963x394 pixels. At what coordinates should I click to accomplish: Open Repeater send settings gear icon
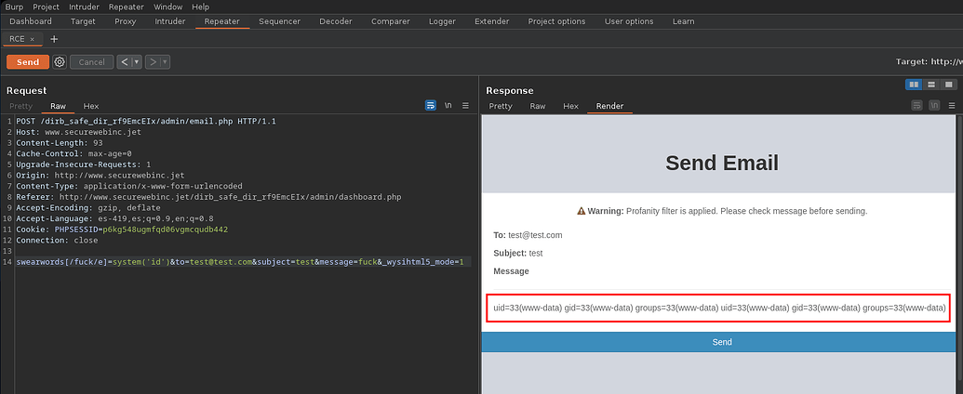[x=60, y=62]
